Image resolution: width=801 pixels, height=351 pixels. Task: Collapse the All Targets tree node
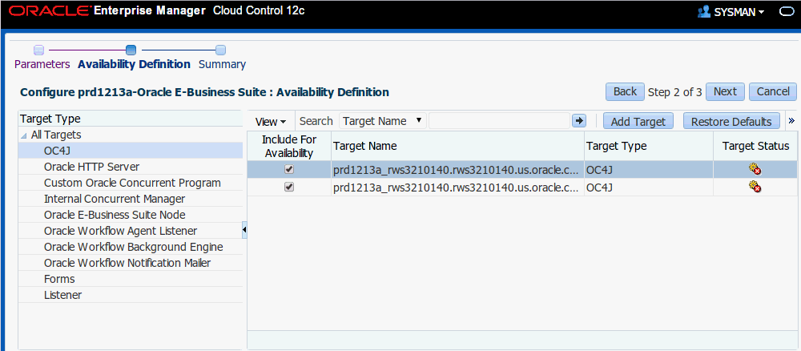pyautogui.click(x=24, y=135)
